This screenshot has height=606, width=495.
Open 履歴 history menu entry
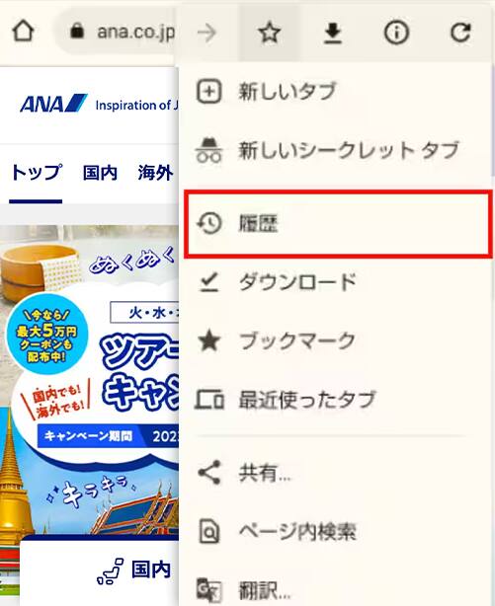[x=338, y=224]
